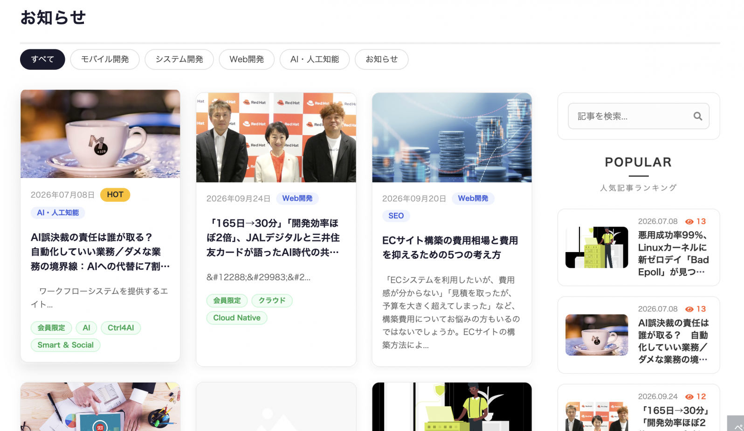This screenshot has width=744, height=431.
Task: Open the AI・人工知能 filter tab
Action: [315, 59]
